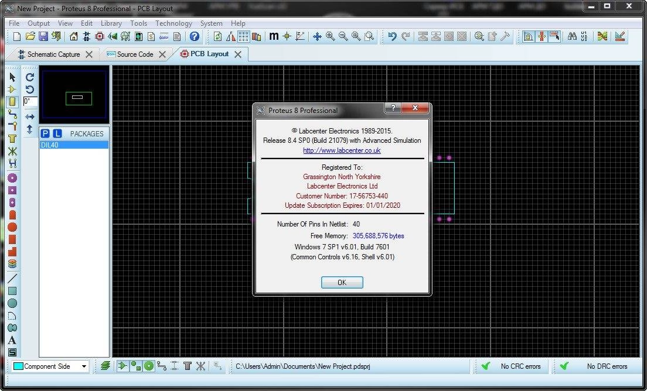Select the Ratsnest Mode tool
The height and width of the screenshot is (391, 647).
click(x=12, y=151)
